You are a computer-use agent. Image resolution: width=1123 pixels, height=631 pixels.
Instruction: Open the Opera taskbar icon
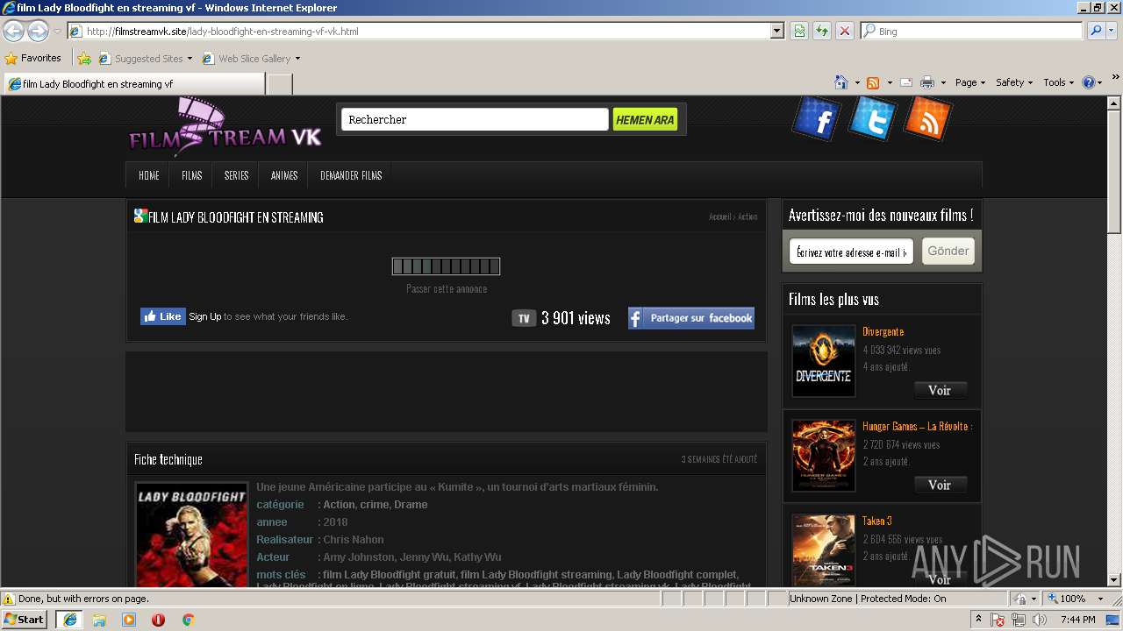pyautogui.click(x=158, y=620)
